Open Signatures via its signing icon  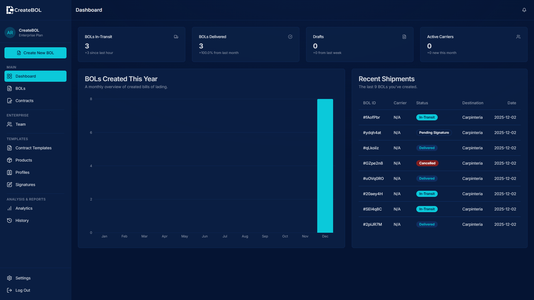[9, 184]
